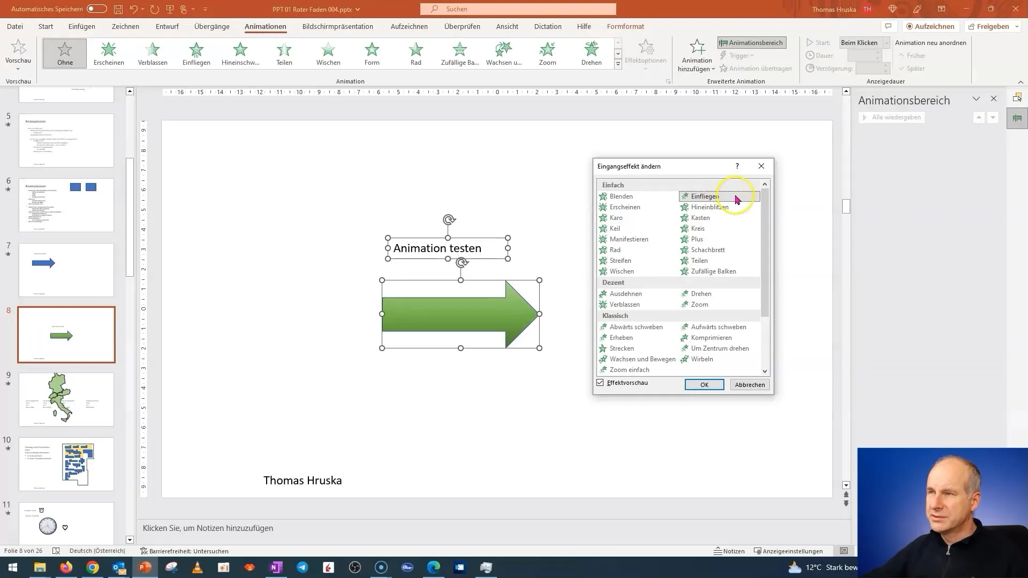
Task: Click the Suchen search field
Action: click(x=518, y=9)
